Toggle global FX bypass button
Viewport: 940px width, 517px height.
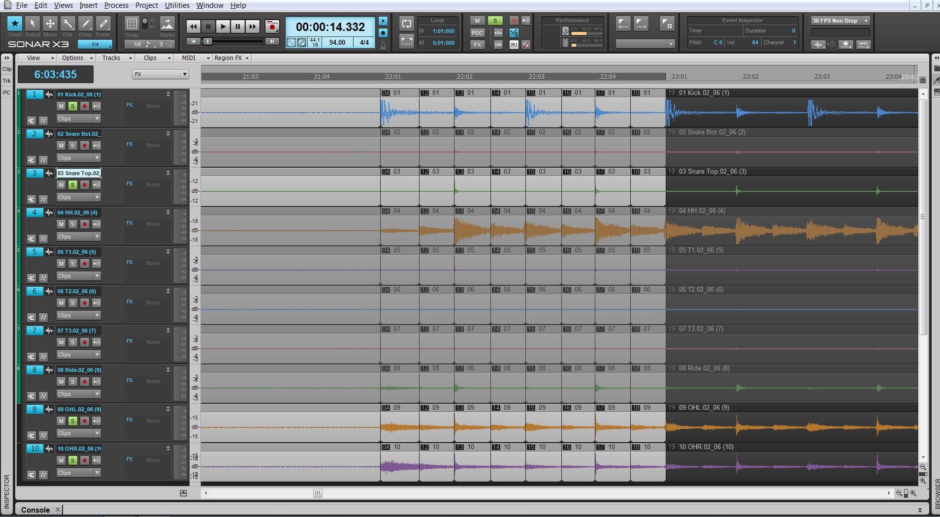click(477, 45)
